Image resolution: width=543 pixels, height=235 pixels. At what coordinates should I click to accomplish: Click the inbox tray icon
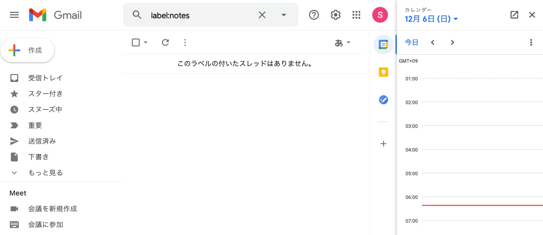tap(14, 78)
